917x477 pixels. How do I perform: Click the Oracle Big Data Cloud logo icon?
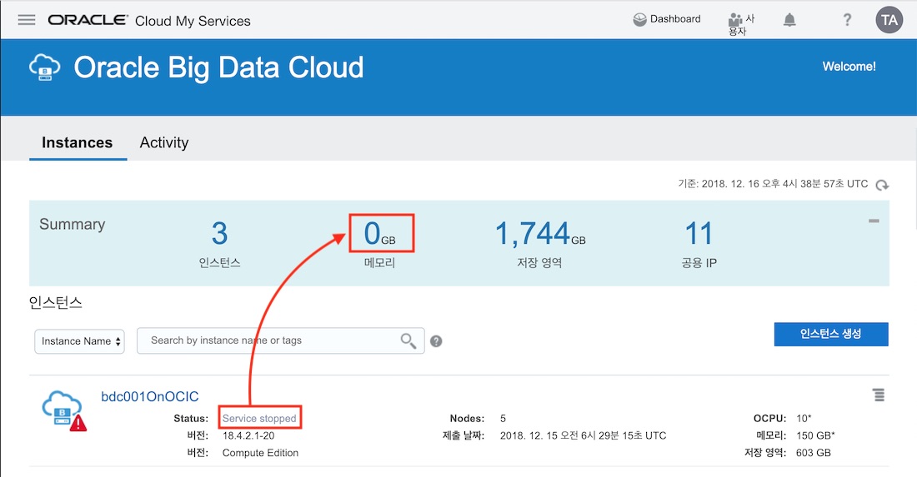(45, 67)
